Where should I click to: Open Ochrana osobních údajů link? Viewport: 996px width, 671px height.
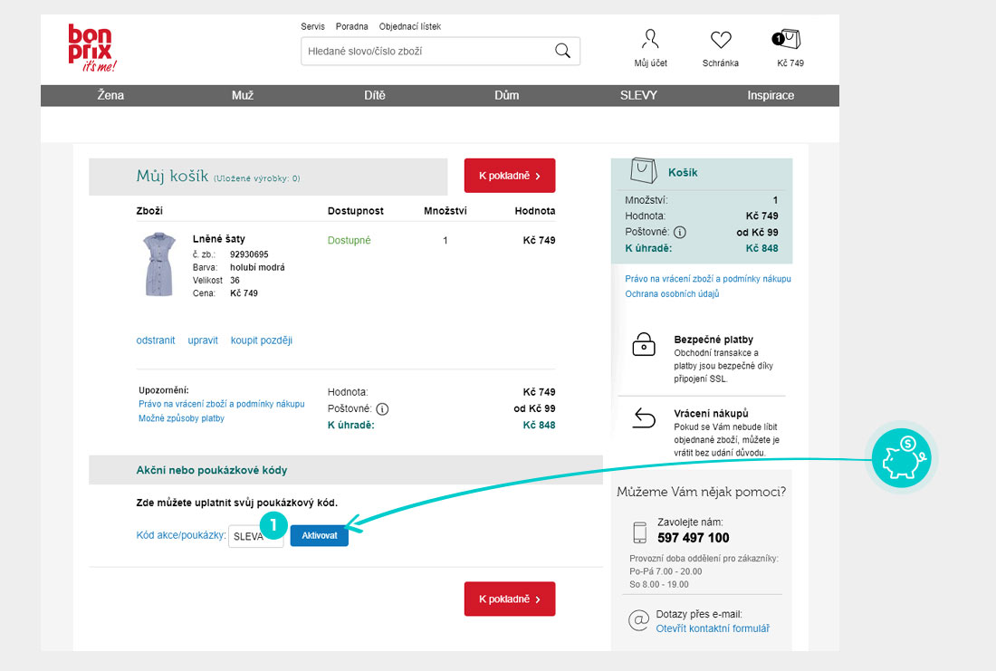[672, 294]
